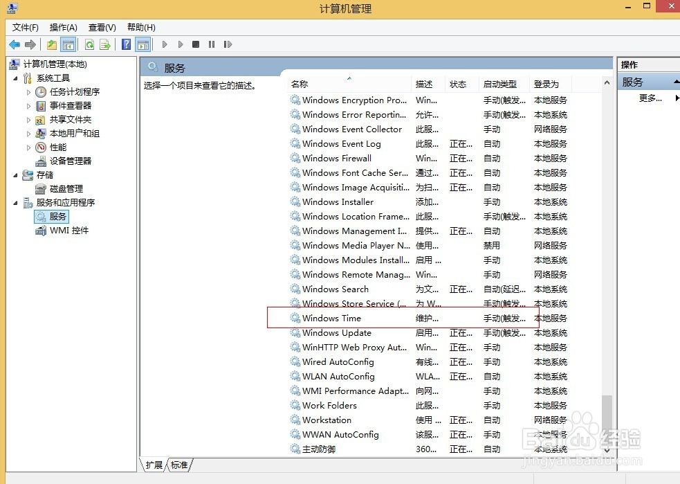Collapse the 系统工具 tree node
The height and width of the screenshot is (484, 680).
click(x=15, y=78)
